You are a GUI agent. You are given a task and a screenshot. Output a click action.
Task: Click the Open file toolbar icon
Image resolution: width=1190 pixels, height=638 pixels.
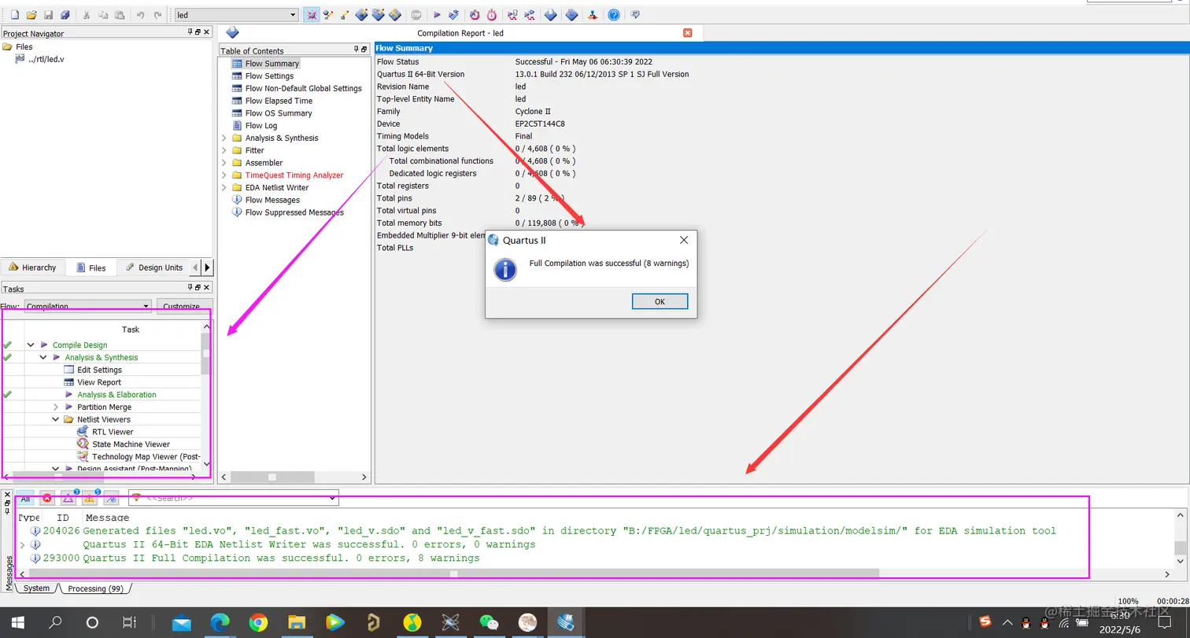31,15
